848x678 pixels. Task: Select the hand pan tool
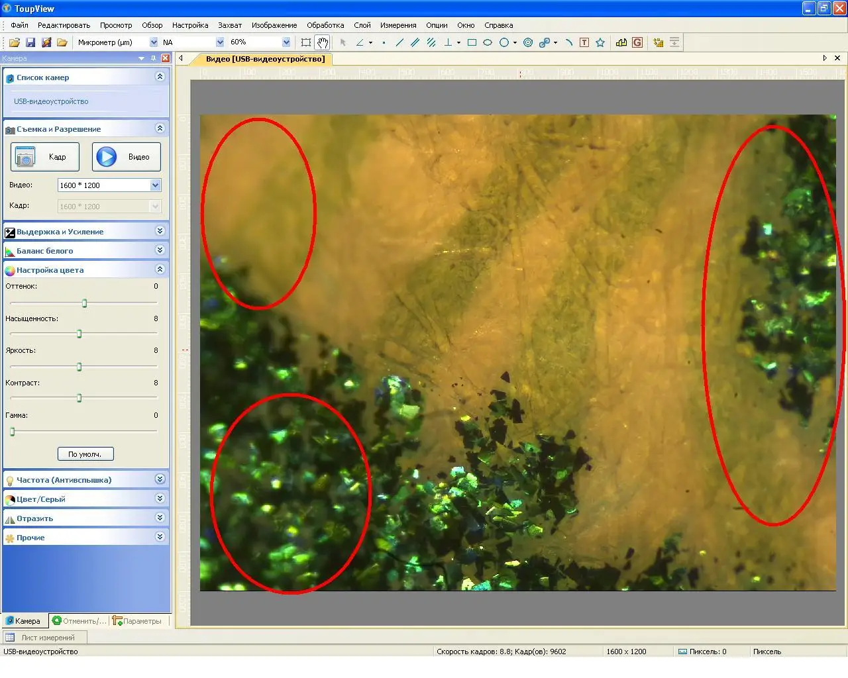tap(322, 42)
